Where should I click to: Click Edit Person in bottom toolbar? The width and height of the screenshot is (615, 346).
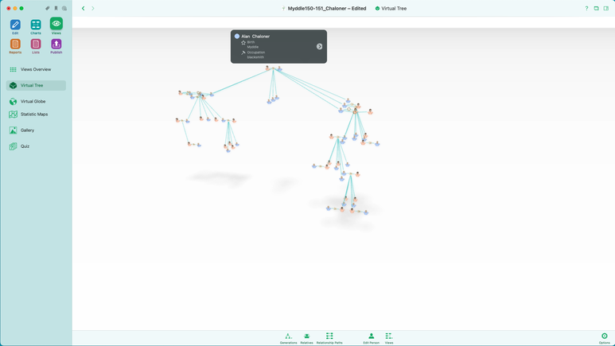point(371,338)
